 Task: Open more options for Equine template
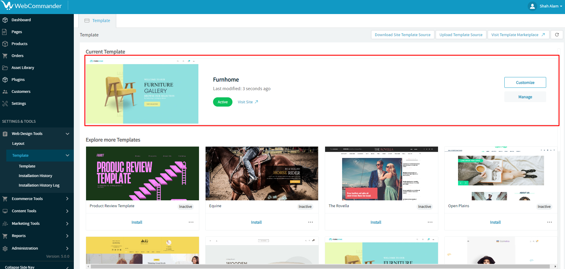(x=310, y=222)
